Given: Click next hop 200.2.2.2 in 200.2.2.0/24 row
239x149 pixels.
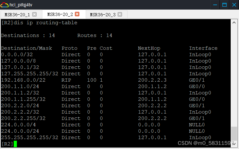Looking at the screenshot, I should [152, 106].
